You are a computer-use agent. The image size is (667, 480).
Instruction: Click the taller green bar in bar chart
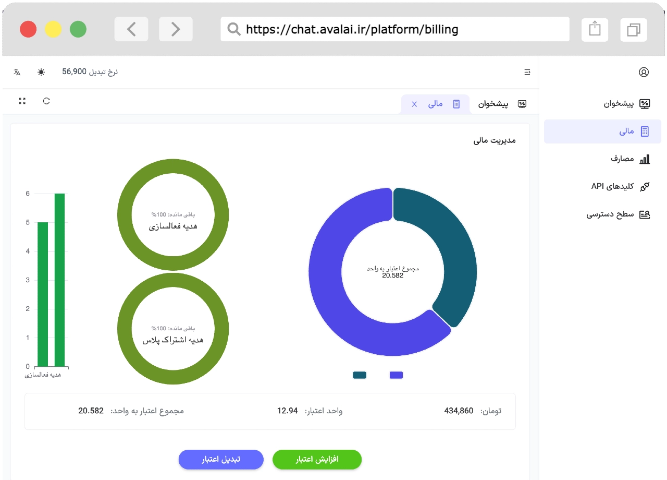(59, 280)
